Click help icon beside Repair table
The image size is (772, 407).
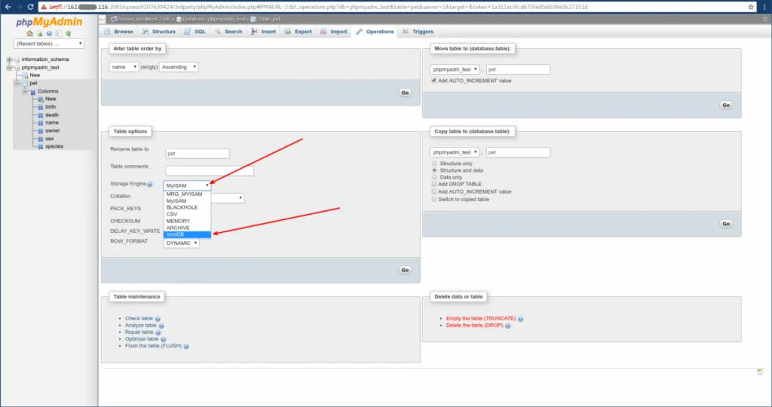pyautogui.click(x=158, y=332)
